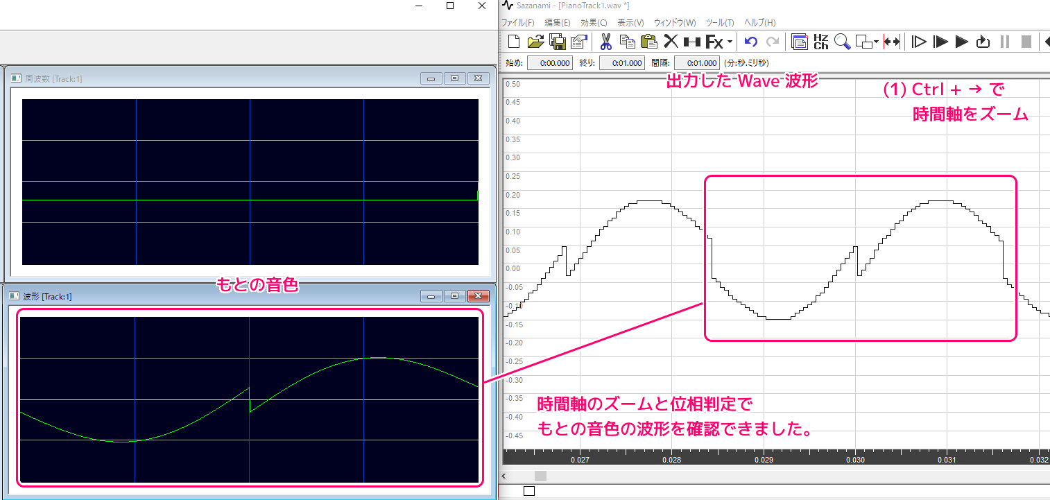This screenshot has height=500, width=1050.
Task: Click the overlapping rectangles zoom-range icon
Action: [x=864, y=42]
